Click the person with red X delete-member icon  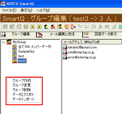[x=53, y=27]
